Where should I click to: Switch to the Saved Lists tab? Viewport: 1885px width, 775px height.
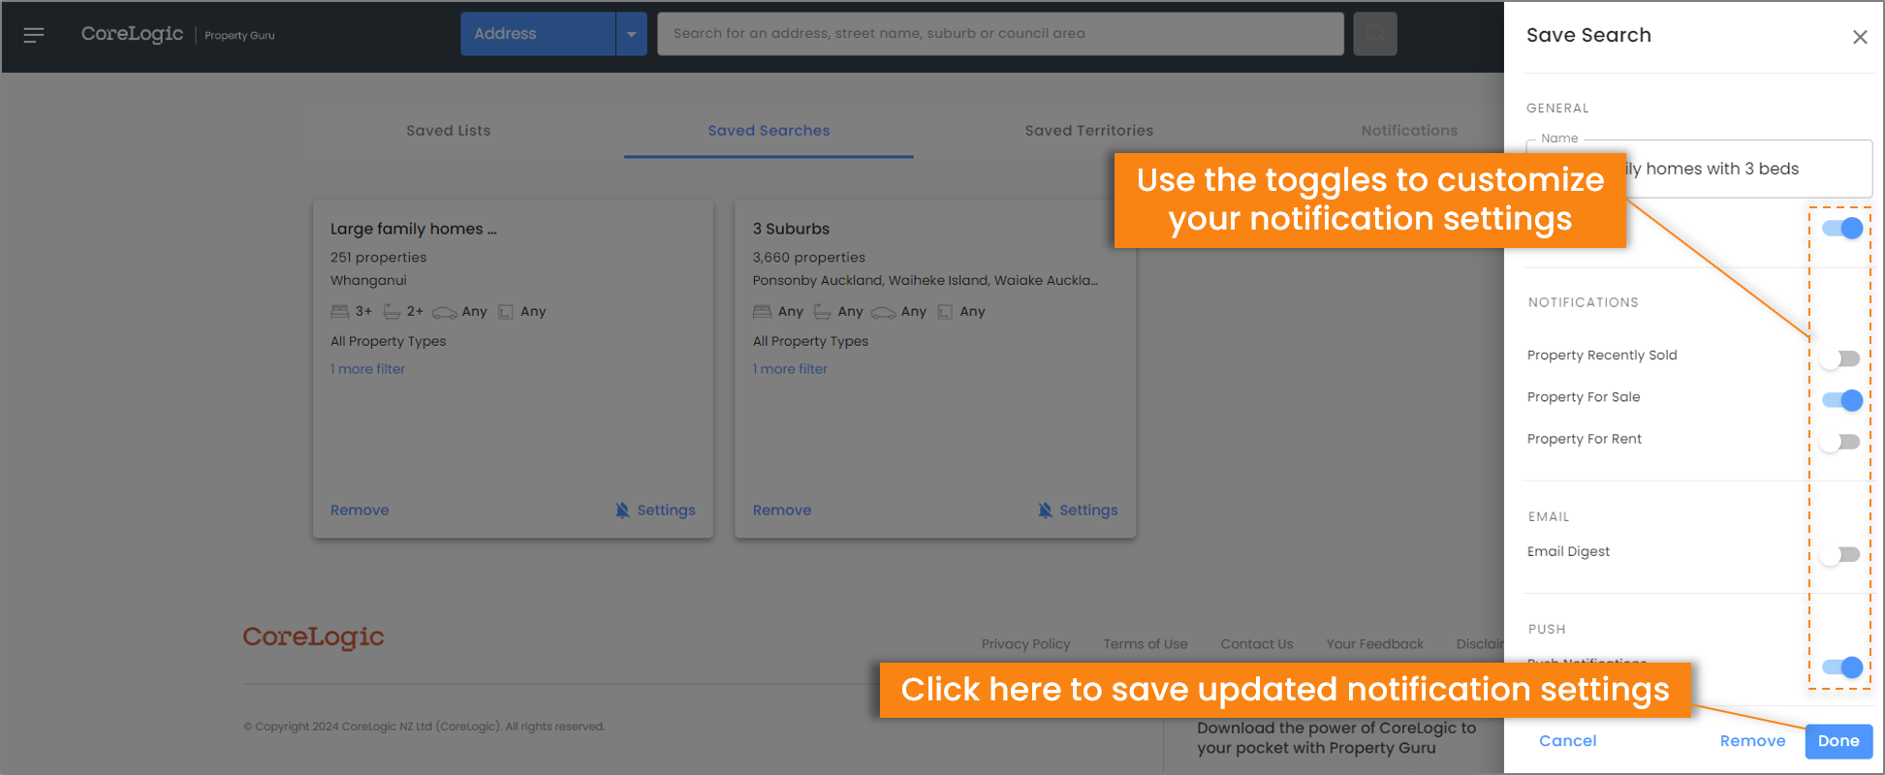tap(449, 131)
